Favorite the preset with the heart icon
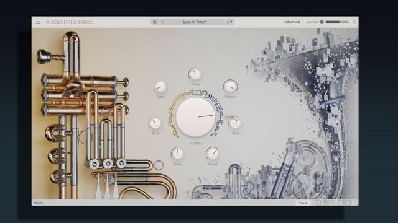The image size is (398, 223). coord(162,22)
